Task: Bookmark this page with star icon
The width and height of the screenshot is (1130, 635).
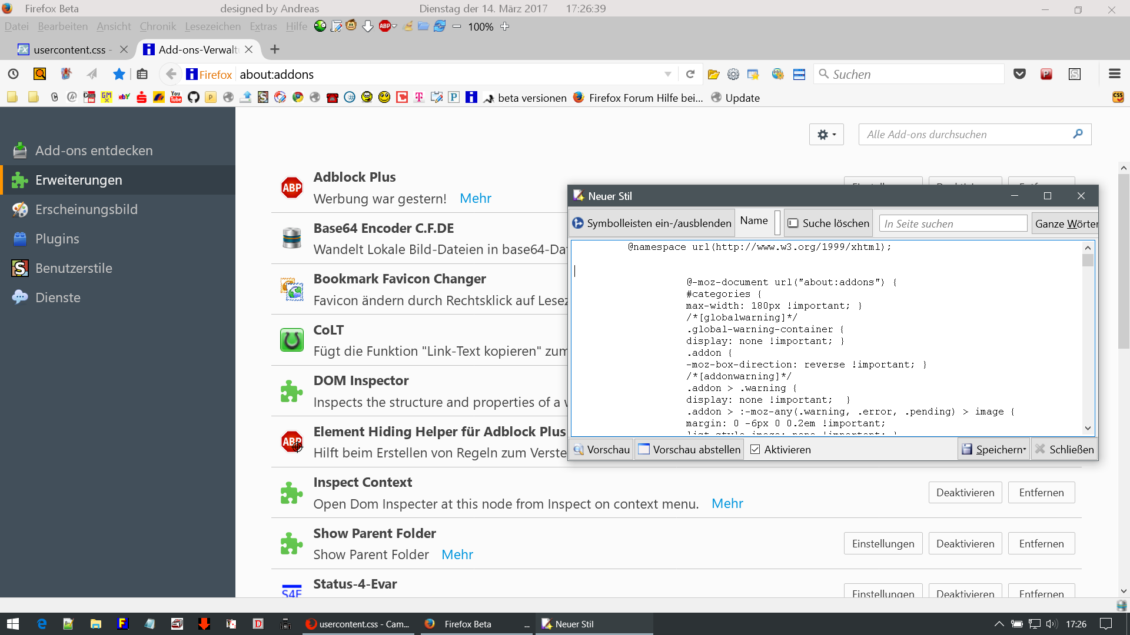Action: tap(119, 74)
